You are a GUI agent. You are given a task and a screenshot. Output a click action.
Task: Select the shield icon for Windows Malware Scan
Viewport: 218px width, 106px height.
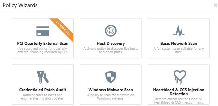point(111,77)
